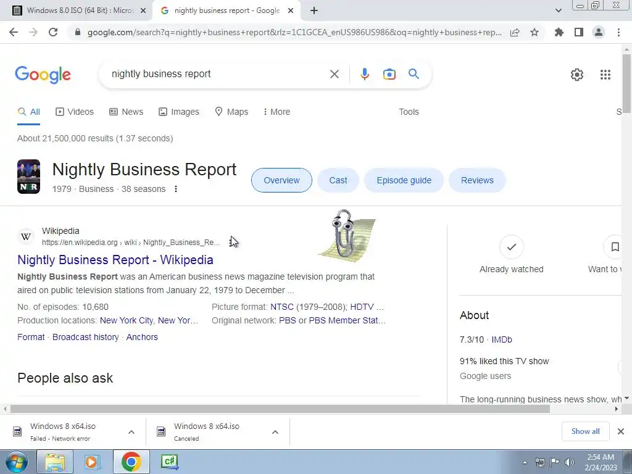Image resolution: width=632 pixels, height=474 pixels.
Task: Open the Videos search tab
Action: click(x=75, y=112)
